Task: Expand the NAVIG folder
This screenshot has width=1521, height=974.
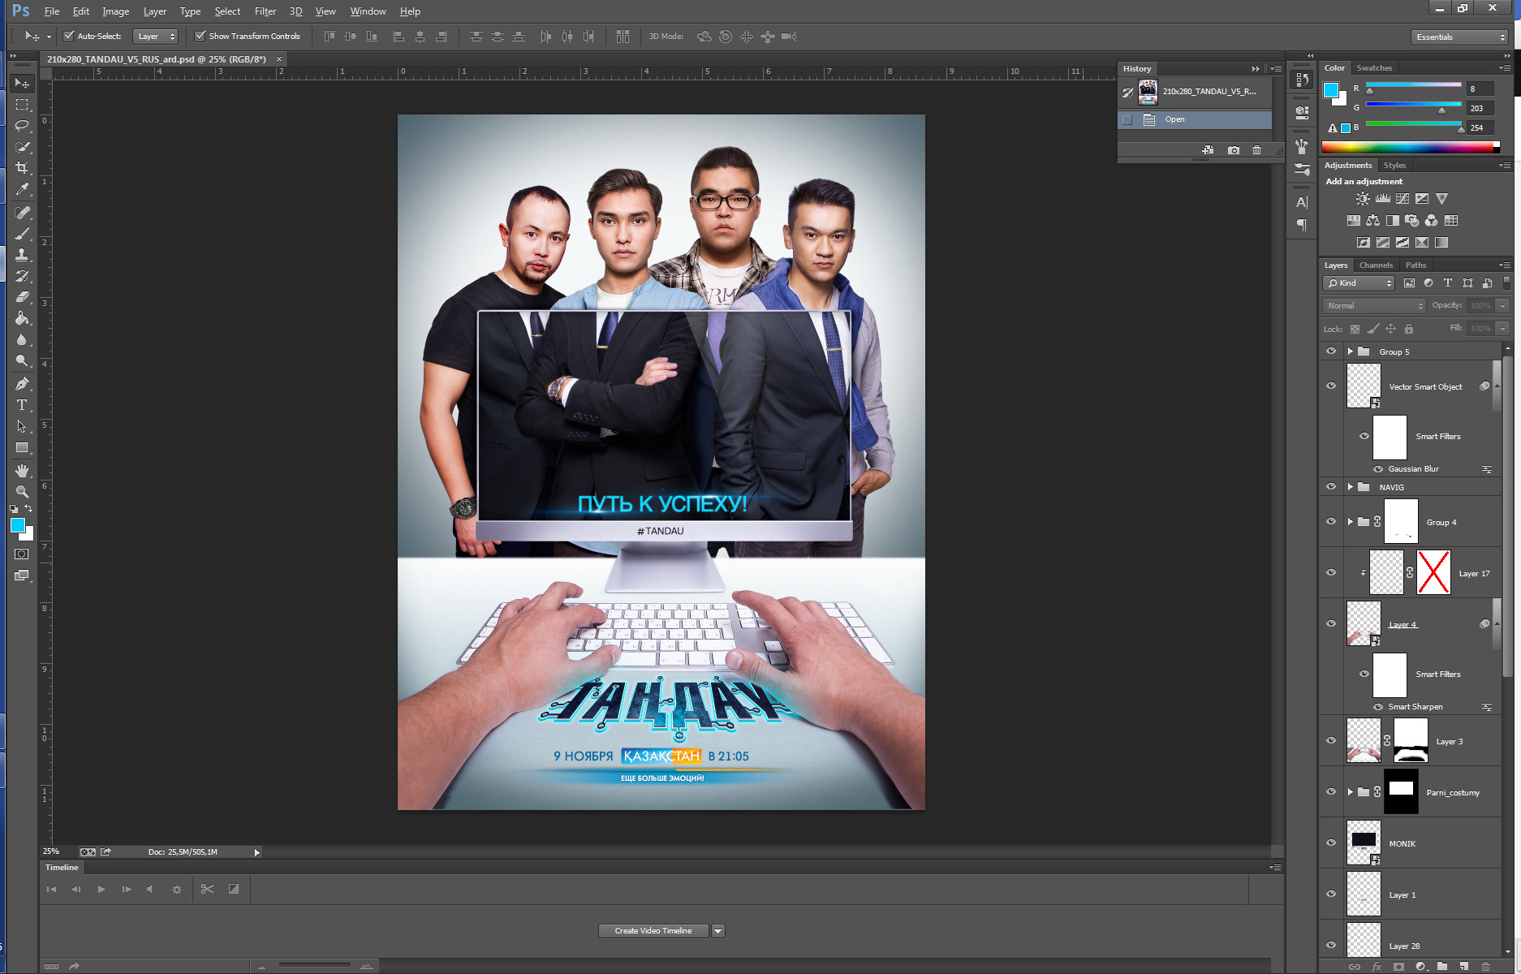Action: 1351,487
